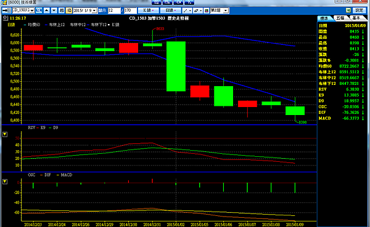
Task: Click the green export icon beside 設定
Action: pos(348,10)
